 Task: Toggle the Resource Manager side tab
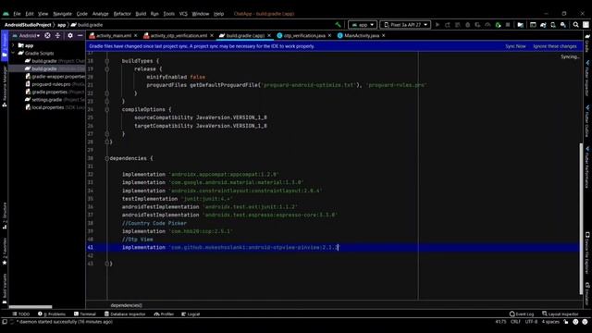pyautogui.click(x=5, y=86)
